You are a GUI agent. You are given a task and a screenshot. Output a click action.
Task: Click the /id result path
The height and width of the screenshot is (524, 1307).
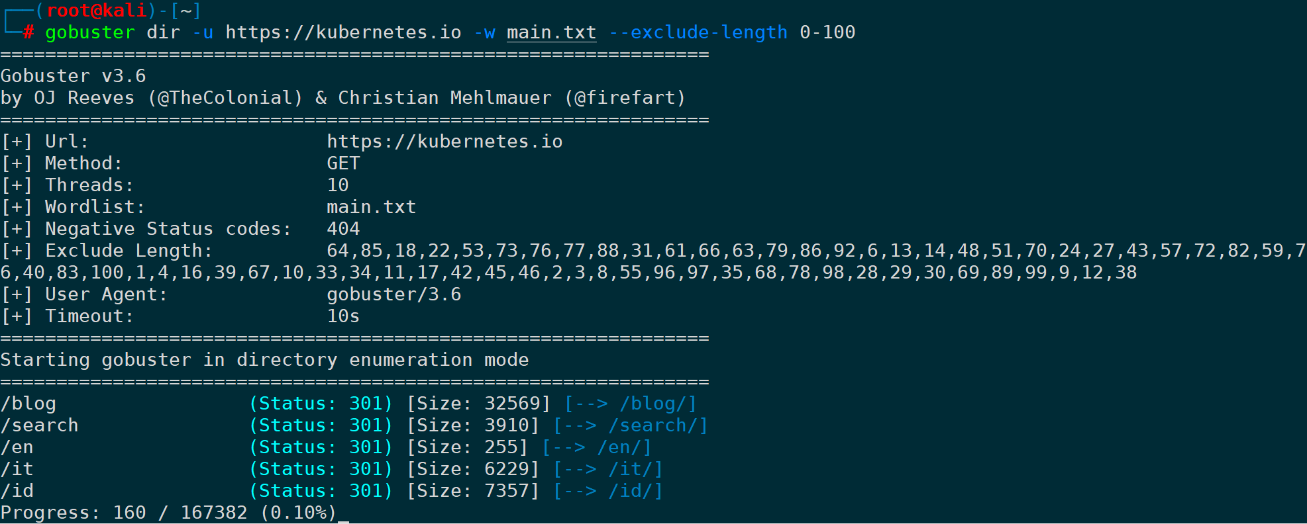[x=17, y=491]
